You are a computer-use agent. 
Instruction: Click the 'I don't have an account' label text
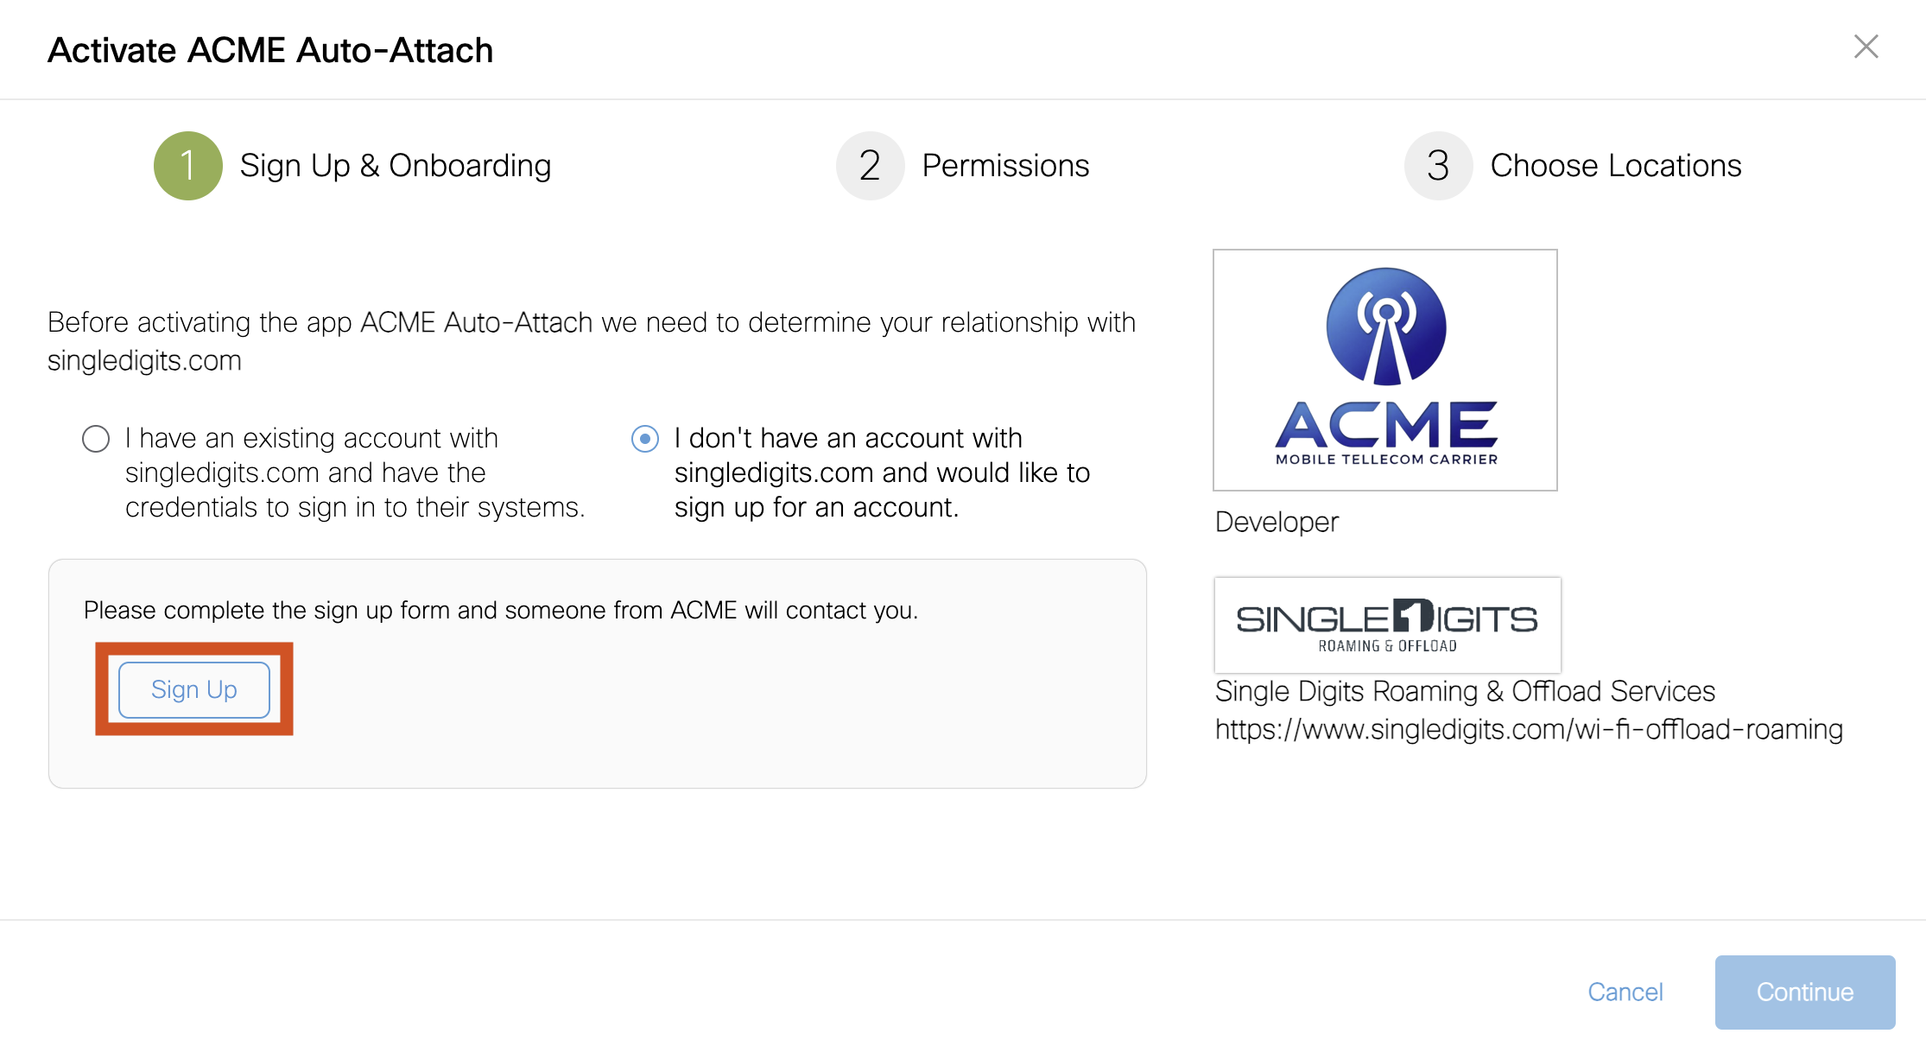pos(881,472)
